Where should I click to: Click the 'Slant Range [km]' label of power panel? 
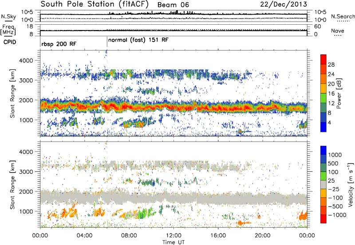pyautogui.click(x=12, y=93)
